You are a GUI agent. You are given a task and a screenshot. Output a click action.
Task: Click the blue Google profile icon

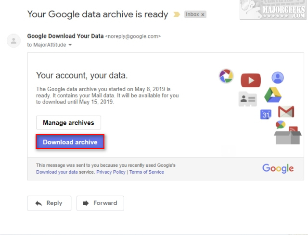(x=278, y=78)
